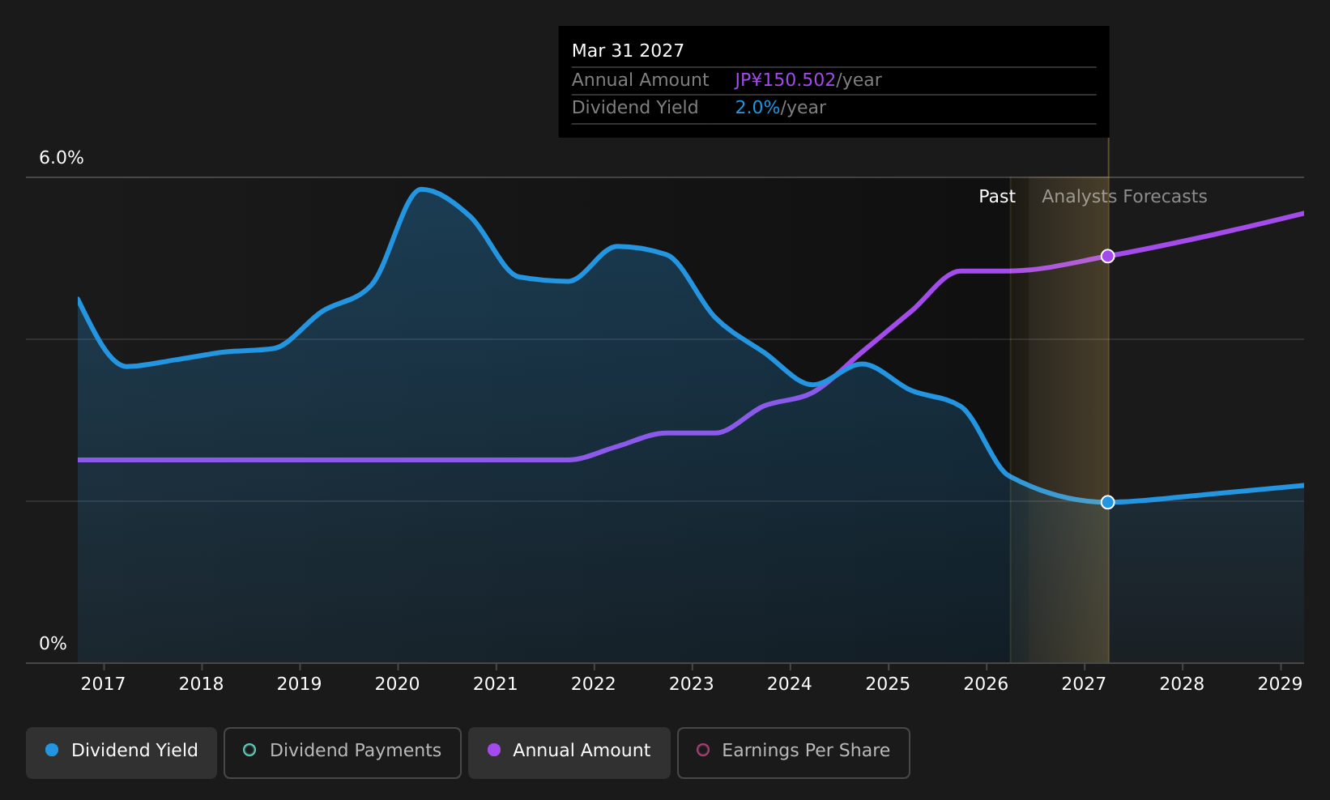Image resolution: width=1330 pixels, height=800 pixels.
Task: Select the 'Analysts Forecasts' label
Action: pos(1124,197)
